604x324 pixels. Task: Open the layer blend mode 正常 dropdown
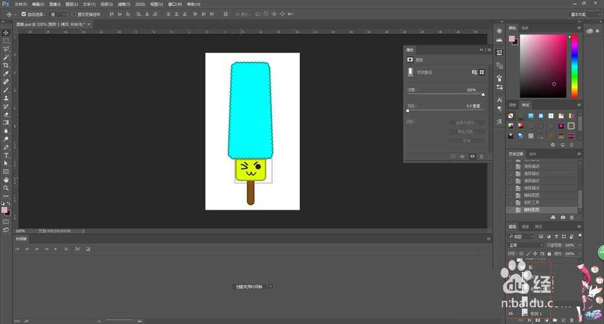click(x=525, y=246)
